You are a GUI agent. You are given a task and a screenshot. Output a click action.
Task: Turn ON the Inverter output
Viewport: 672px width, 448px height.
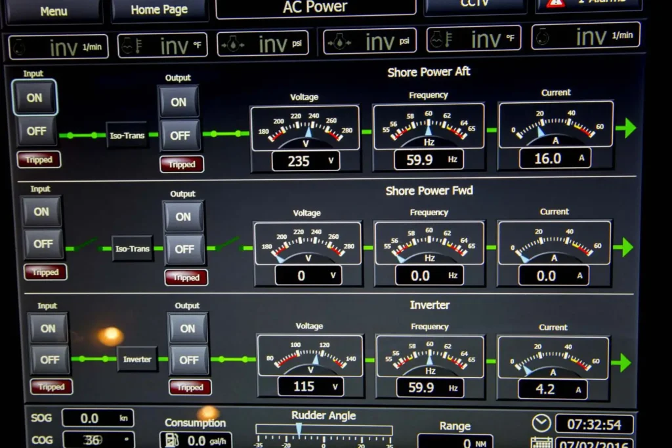click(x=188, y=328)
